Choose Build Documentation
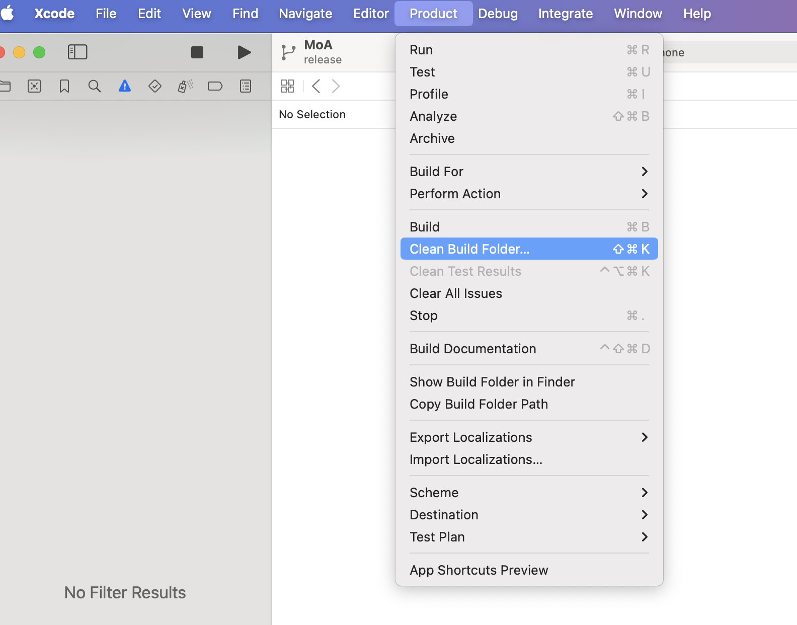Screen dimensions: 797x625 click(x=529, y=349)
